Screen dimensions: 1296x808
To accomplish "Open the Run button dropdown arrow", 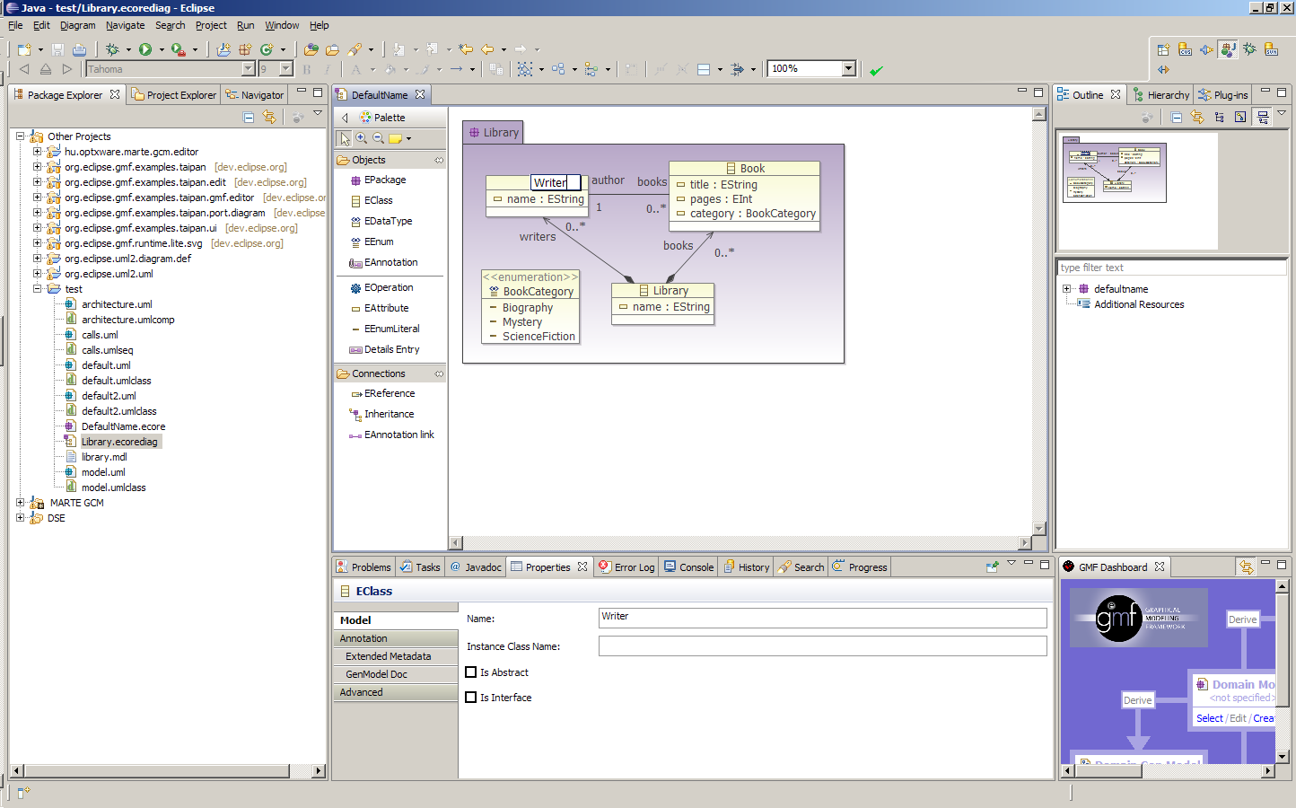I will coord(162,50).
